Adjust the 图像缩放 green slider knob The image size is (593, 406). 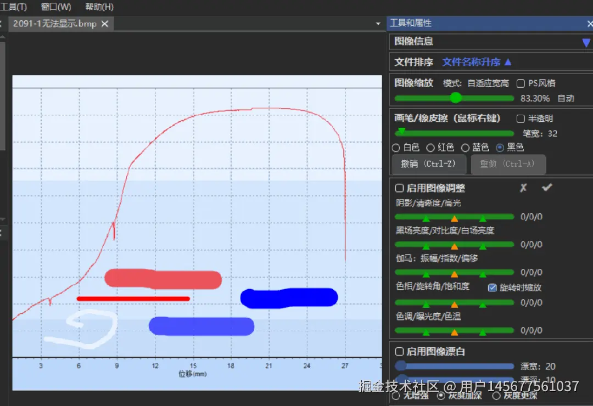point(456,98)
